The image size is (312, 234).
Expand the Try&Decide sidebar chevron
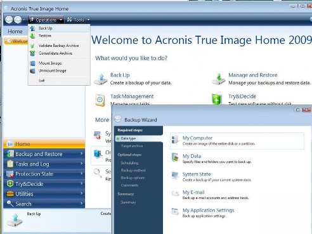(x=82, y=183)
